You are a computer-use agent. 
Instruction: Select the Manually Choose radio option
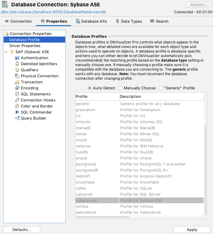click(x=121, y=88)
